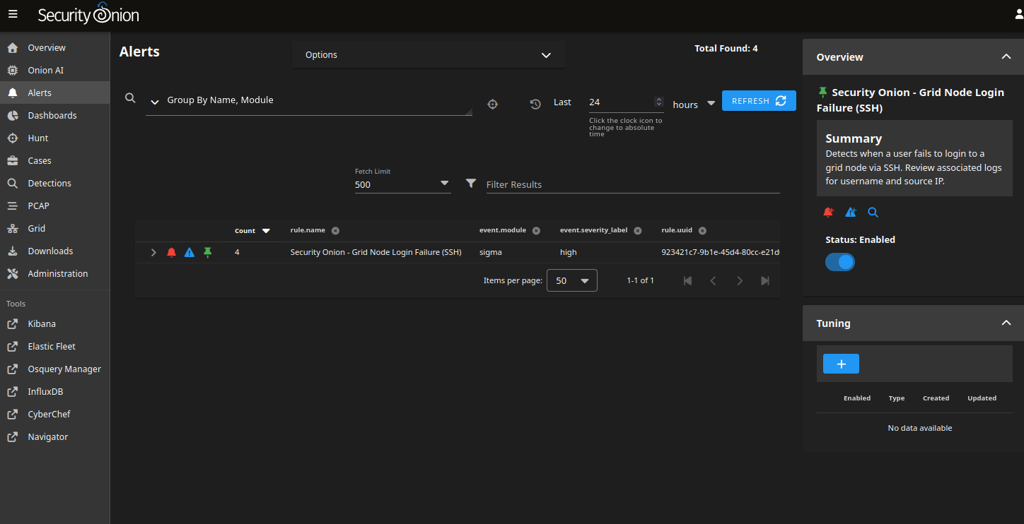Image resolution: width=1024 pixels, height=524 pixels.
Task: Open the hamburger navigation menu
Action: pos(13,15)
